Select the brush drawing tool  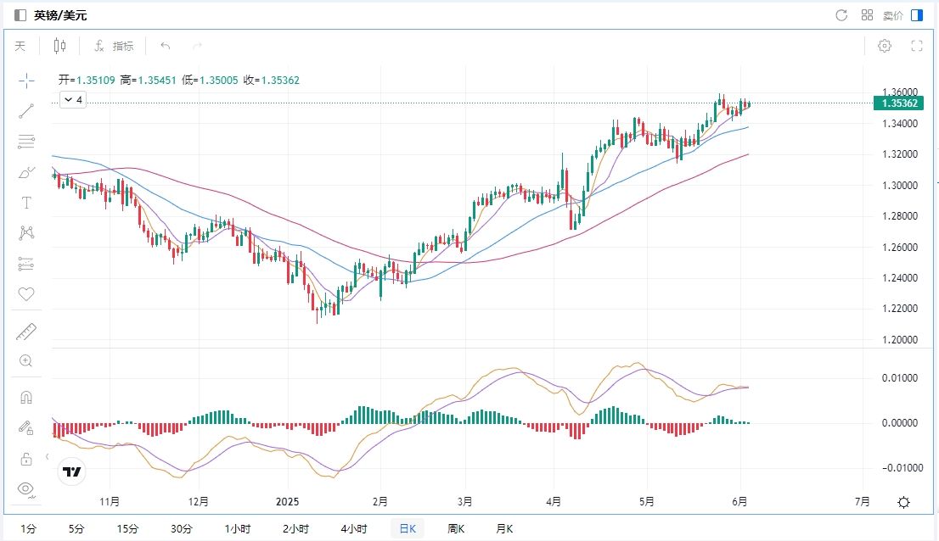pos(26,173)
